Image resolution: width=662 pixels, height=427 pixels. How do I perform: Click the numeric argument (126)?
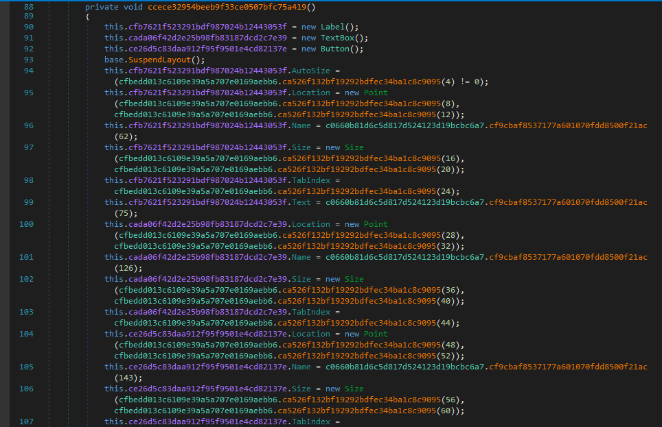[126, 268]
